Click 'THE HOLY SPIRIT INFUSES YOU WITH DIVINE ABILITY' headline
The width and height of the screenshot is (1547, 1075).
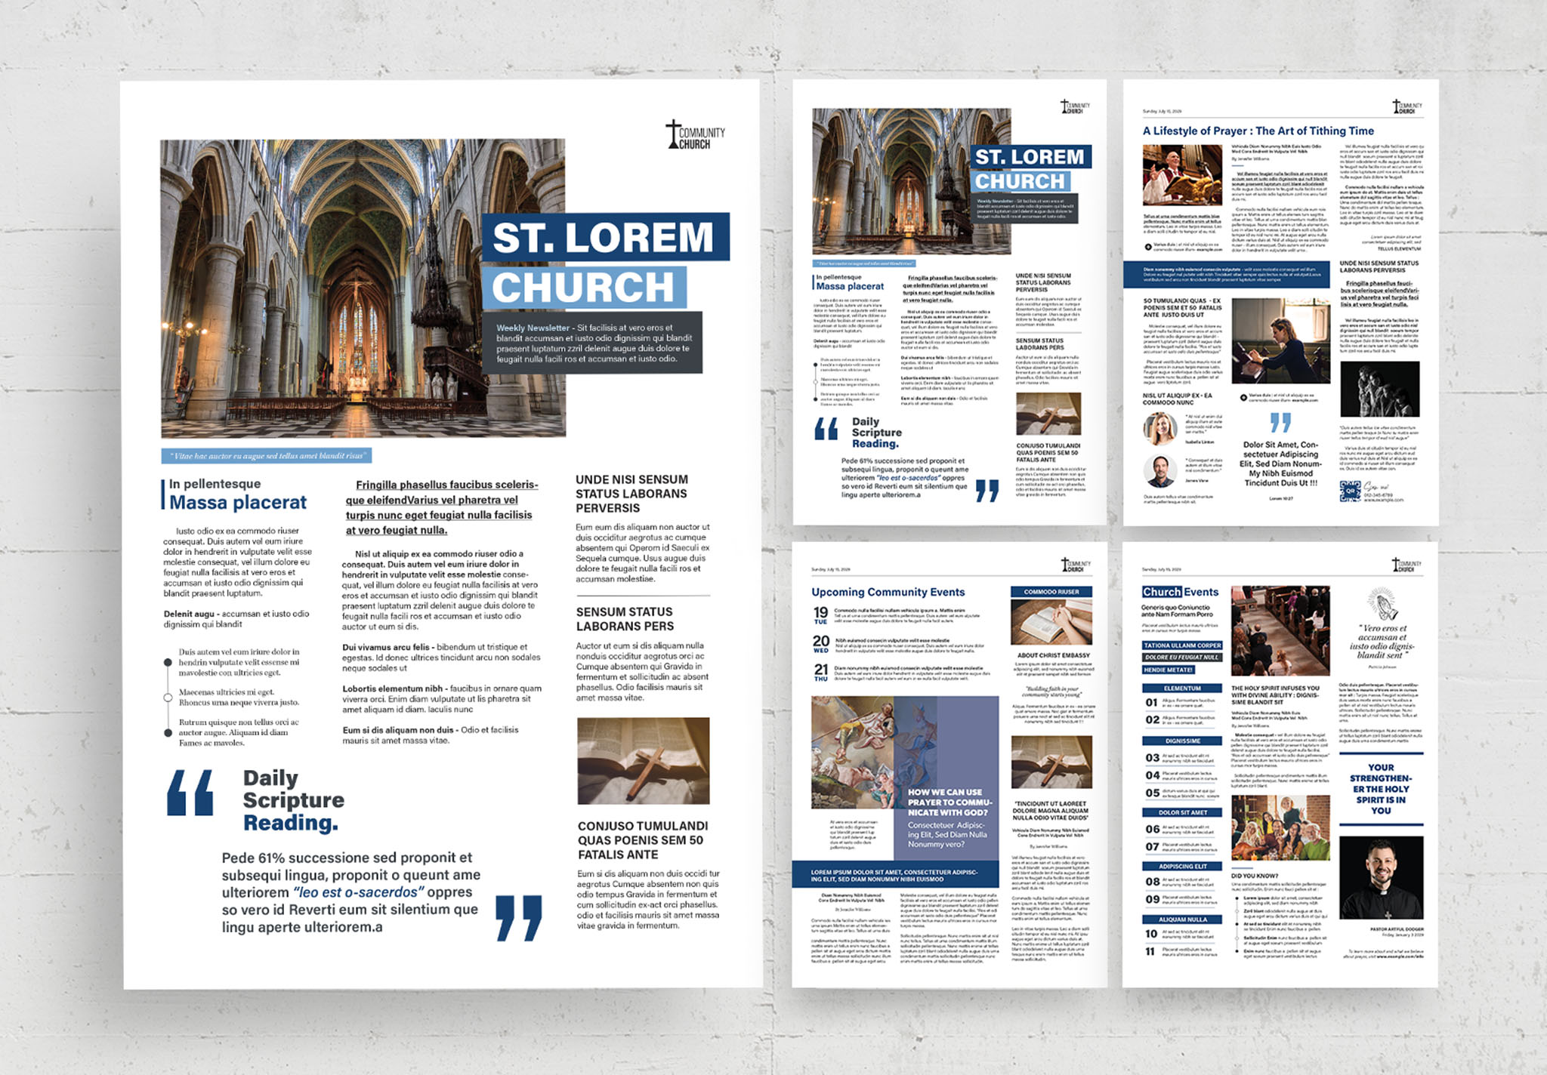pos(1276,695)
